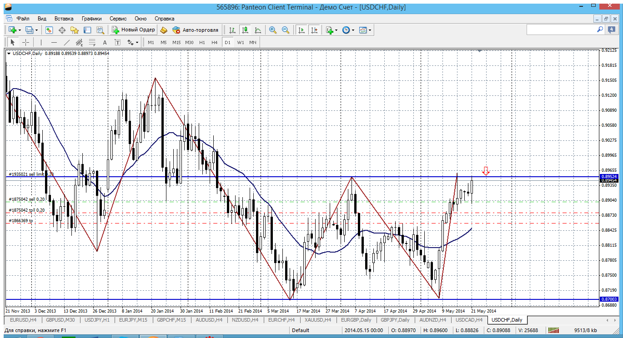623x338 pixels.
Task: Select the Crosshair cursor tool
Action: pos(26,42)
